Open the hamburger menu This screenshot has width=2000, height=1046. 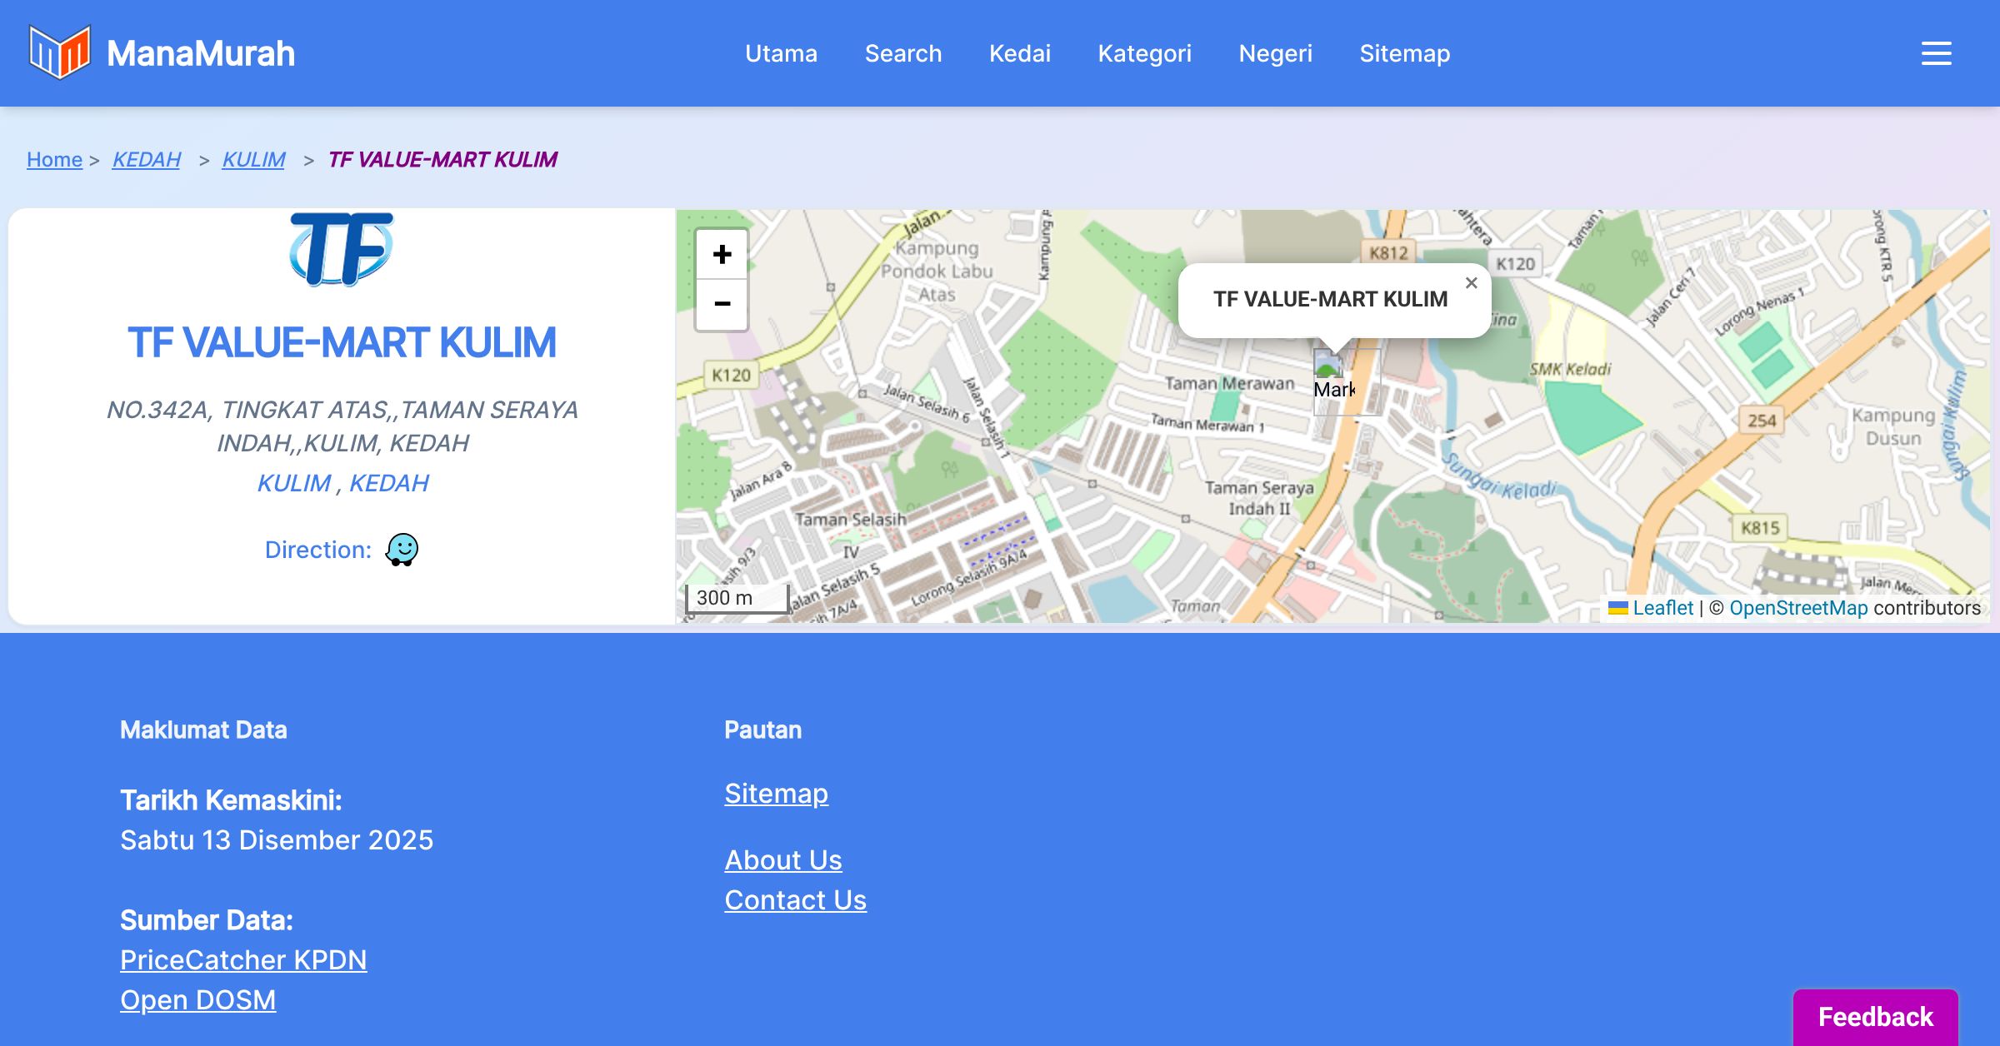pyautogui.click(x=1936, y=53)
